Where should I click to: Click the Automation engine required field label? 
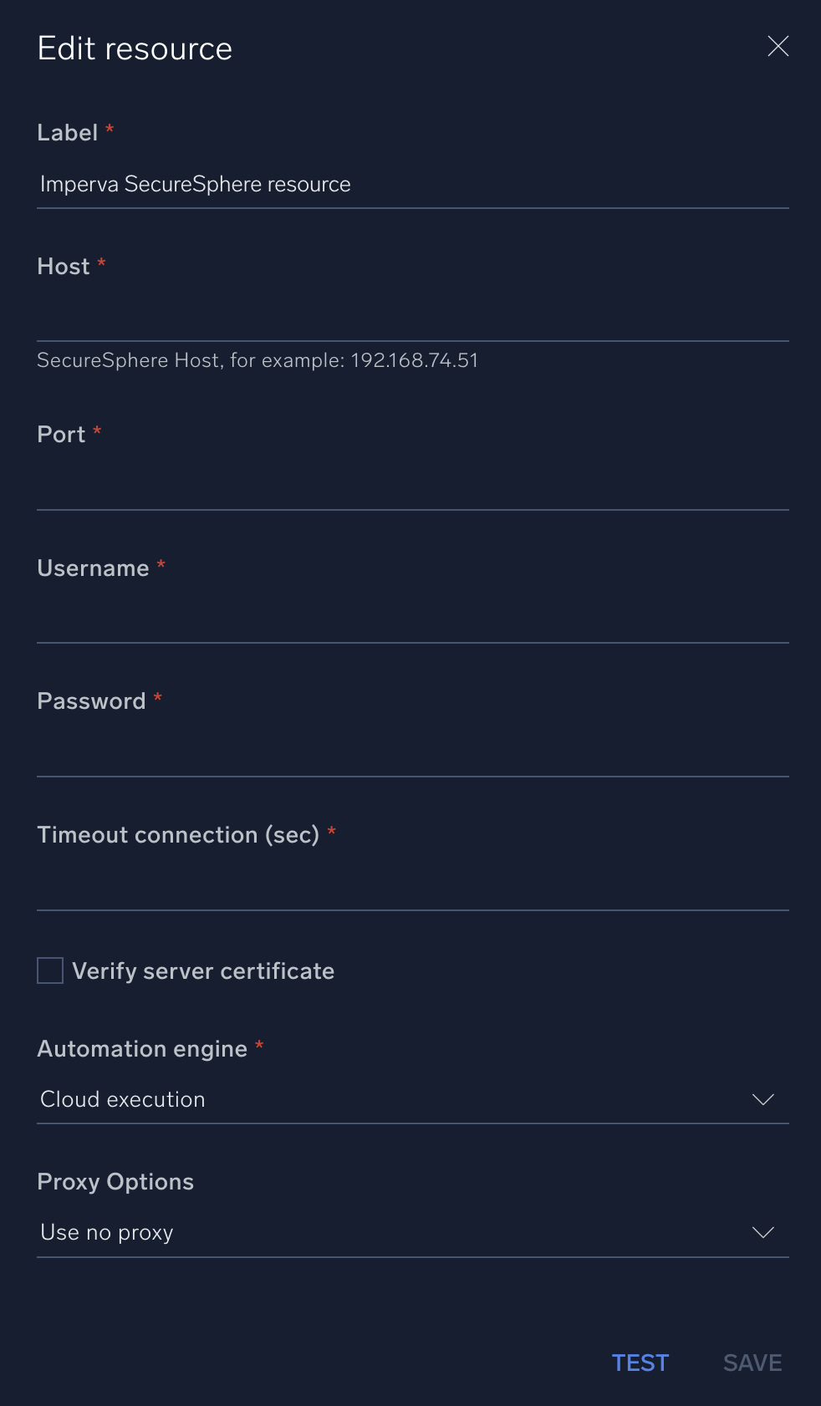142,1048
